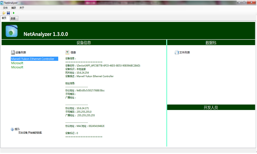
Task: Switch to the 首页 tab
Action: pyautogui.click(x=5, y=18)
